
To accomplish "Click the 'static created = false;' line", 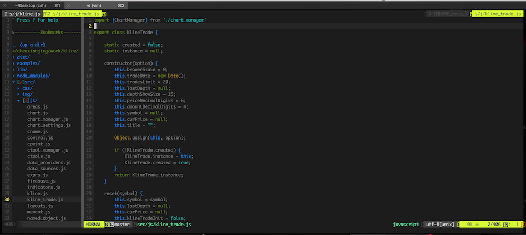I will [x=133, y=45].
